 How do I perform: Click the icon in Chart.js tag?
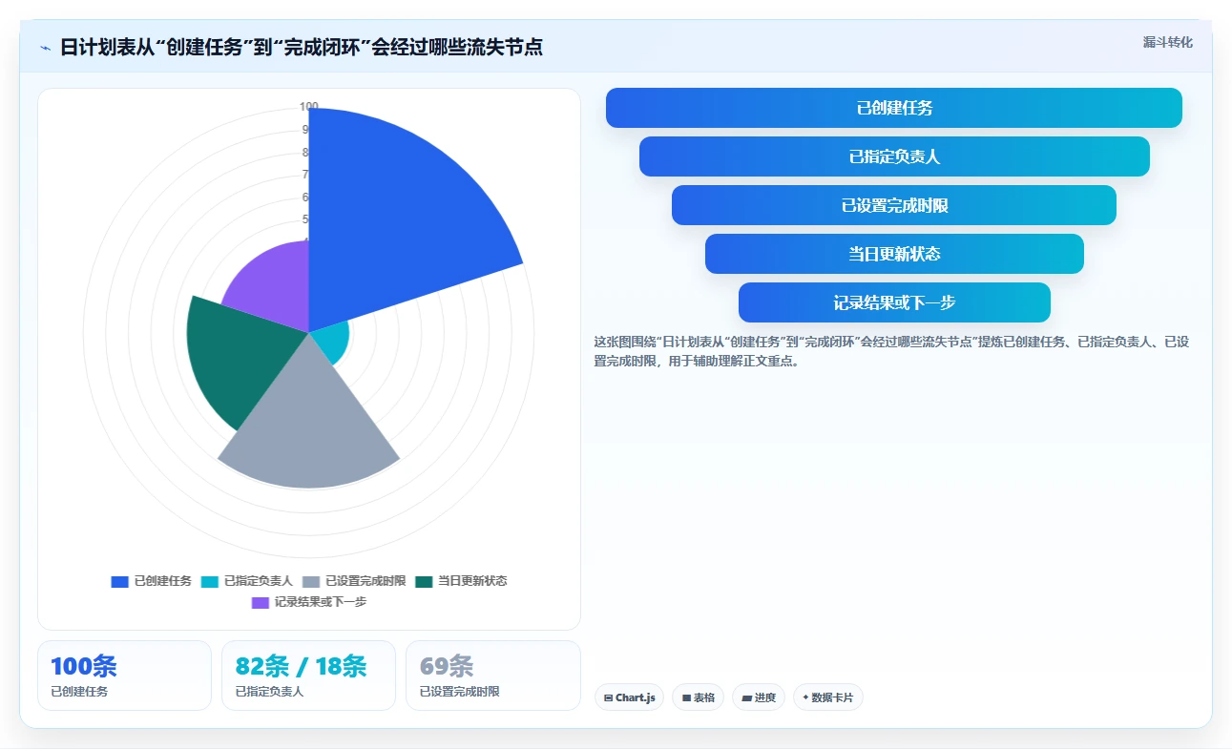608,698
